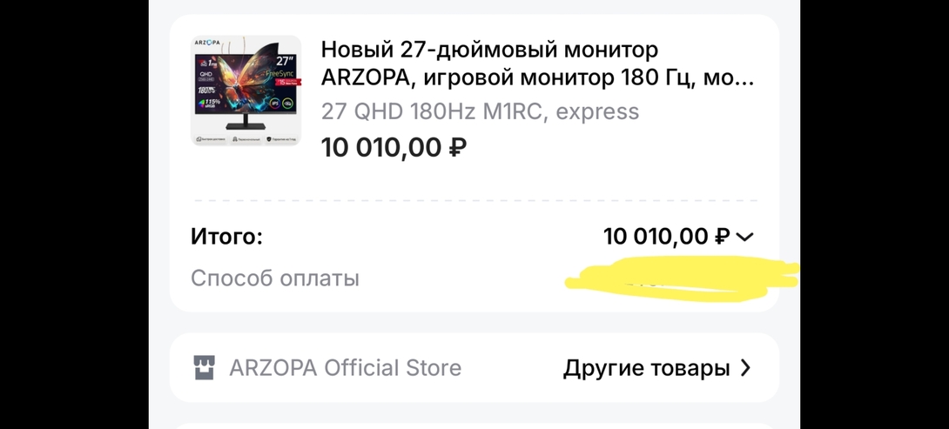Image resolution: width=949 pixels, height=429 pixels.
Task: Click the ARZOPA logo in product image
Action: 205,44
